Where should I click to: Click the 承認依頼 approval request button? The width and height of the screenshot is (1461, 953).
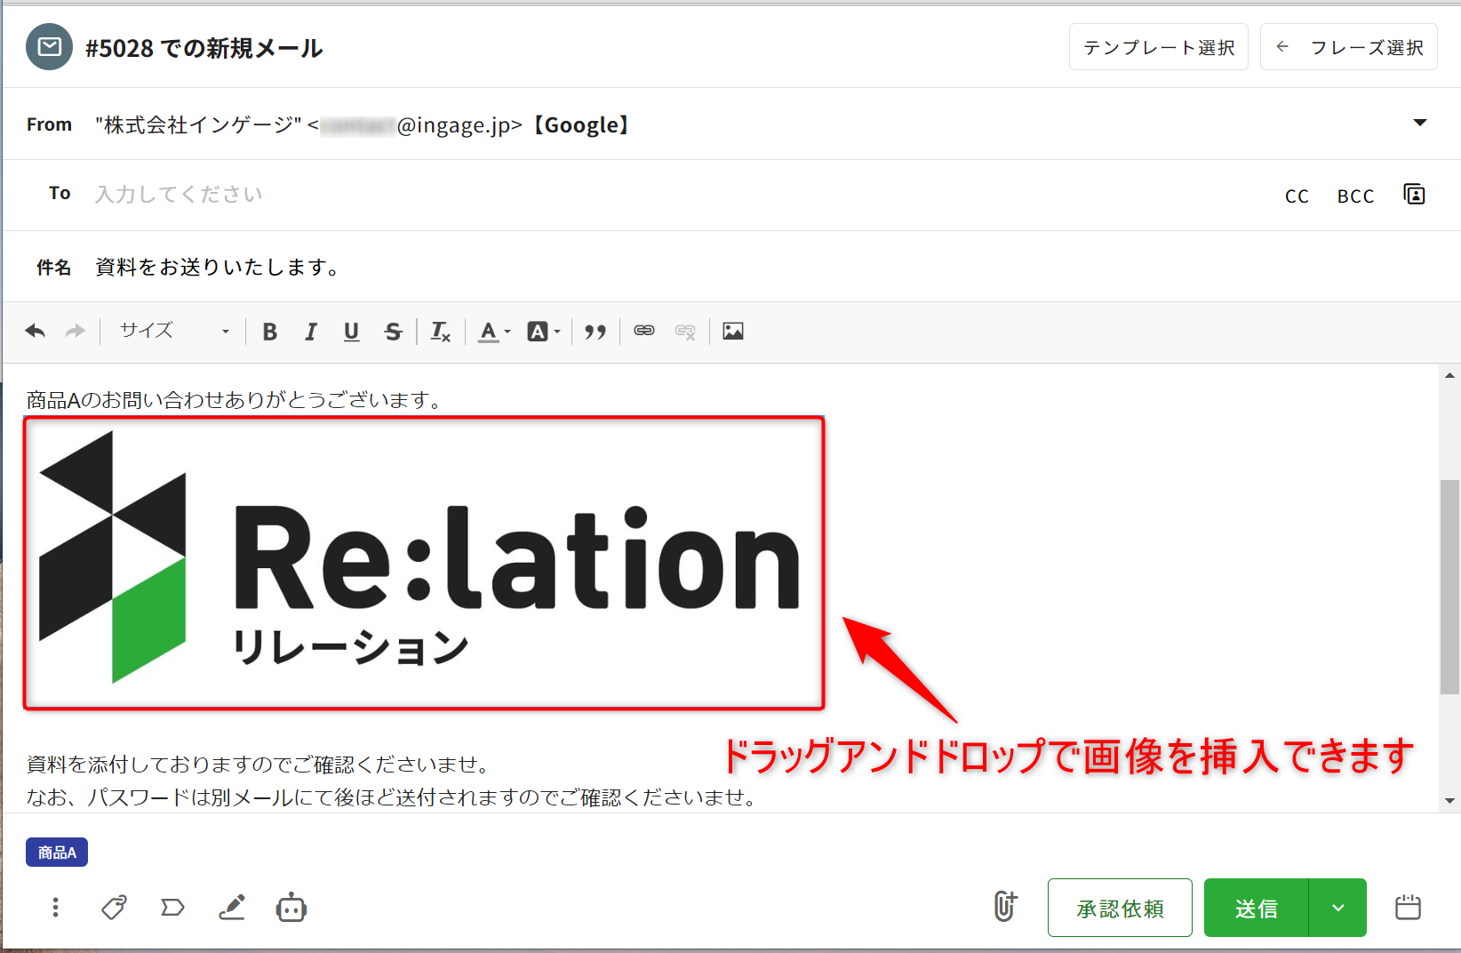[x=1120, y=908]
